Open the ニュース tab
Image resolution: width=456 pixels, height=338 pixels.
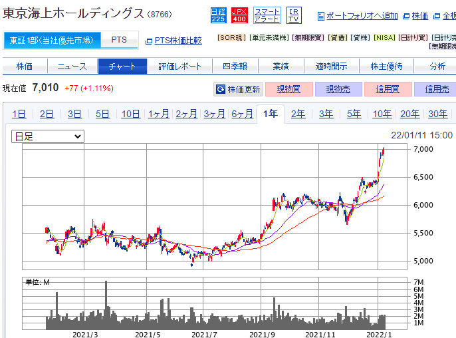[x=72, y=67]
